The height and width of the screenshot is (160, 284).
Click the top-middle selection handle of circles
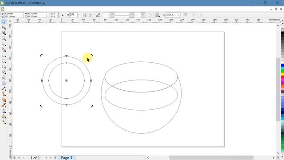pyautogui.click(x=67, y=56)
